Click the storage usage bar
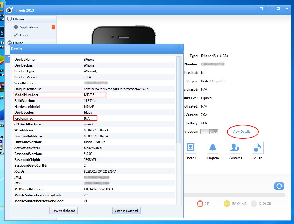Image resolution: width=294 pixels, height=224 pixels. click(x=234, y=195)
